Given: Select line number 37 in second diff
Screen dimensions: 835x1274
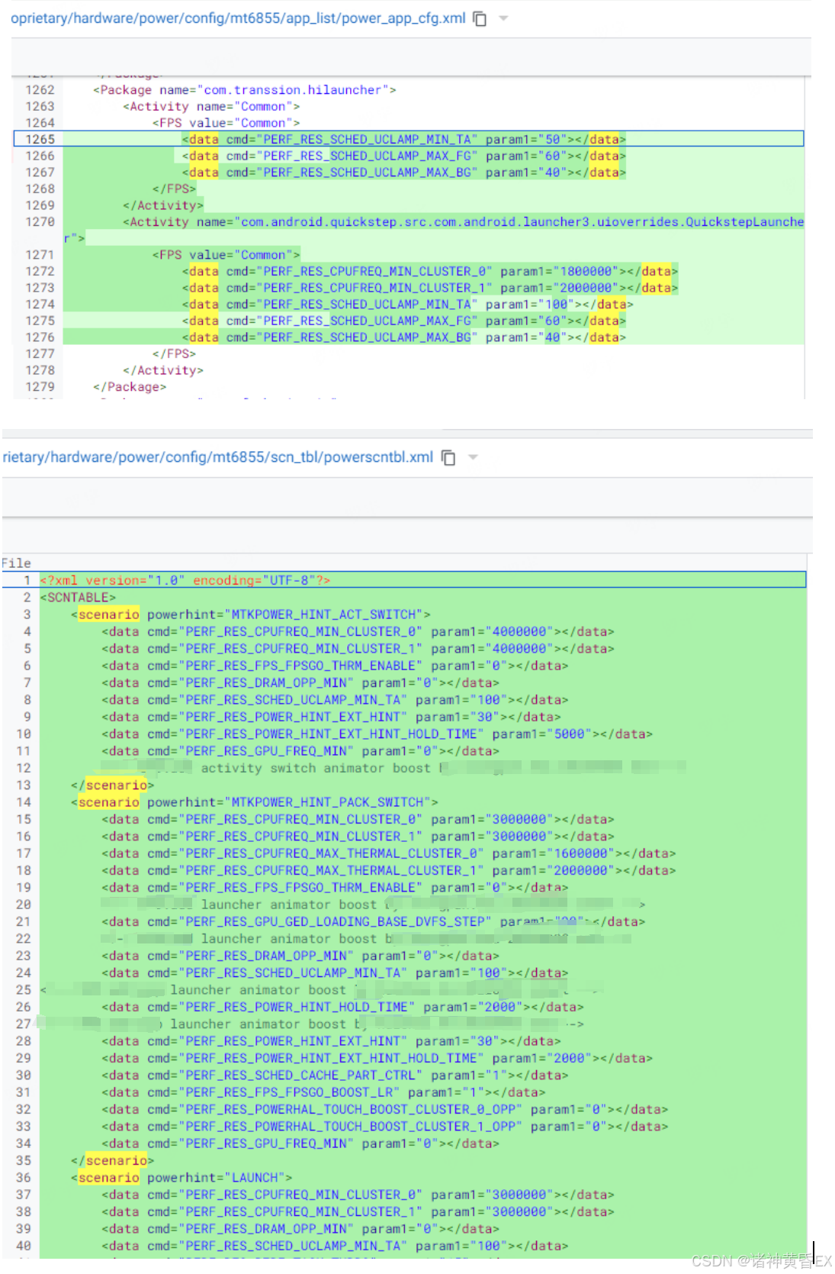Looking at the screenshot, I should (24, 1195).
